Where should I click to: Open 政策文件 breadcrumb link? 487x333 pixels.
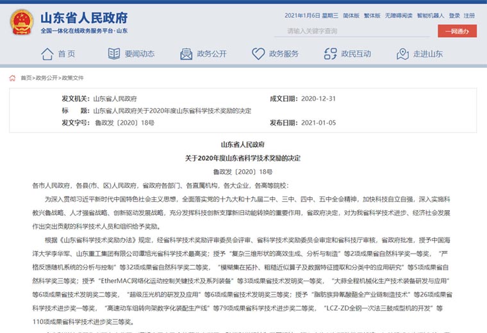72,78
